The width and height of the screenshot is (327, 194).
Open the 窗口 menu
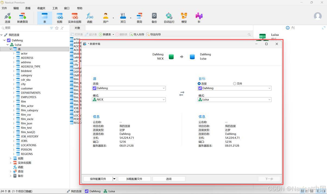pos(67,8)
